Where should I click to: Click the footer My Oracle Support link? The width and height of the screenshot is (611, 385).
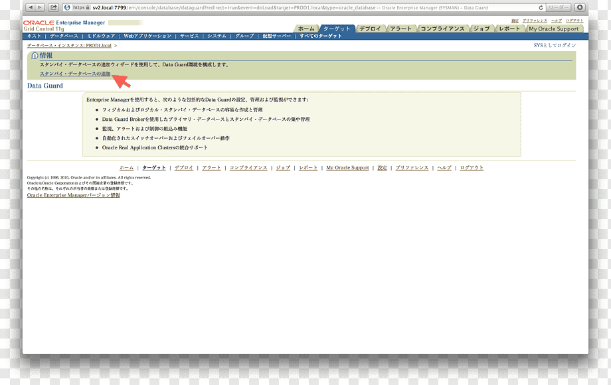pyautogui.click(x=347, y=168)
